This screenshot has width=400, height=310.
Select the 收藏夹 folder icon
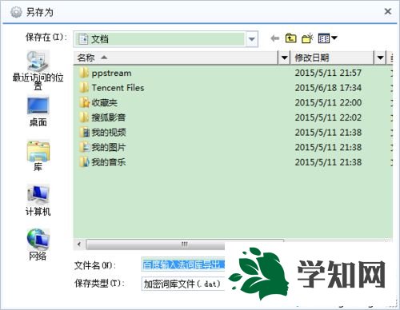(84, 102)
